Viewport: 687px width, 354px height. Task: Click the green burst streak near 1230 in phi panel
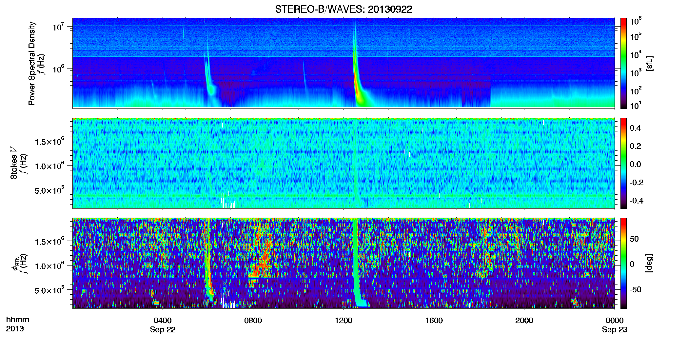[x=356, y=262]
